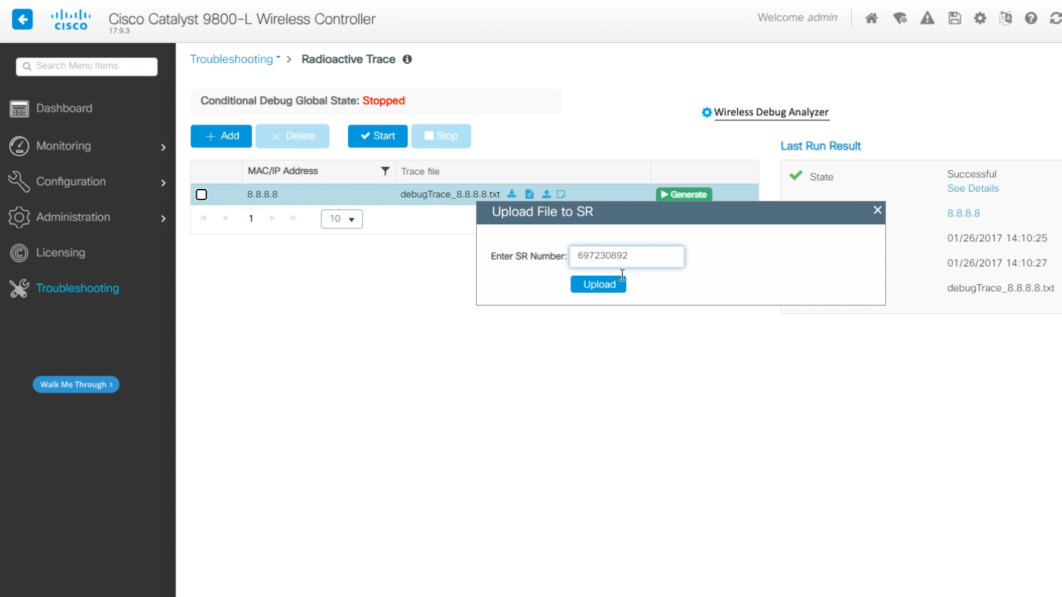
Task: Select the 8.8.8.8 row checkbox
Action: point(202,195)
